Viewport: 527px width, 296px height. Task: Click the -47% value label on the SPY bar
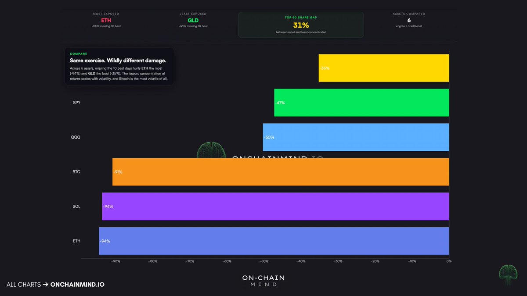(280, 103)
